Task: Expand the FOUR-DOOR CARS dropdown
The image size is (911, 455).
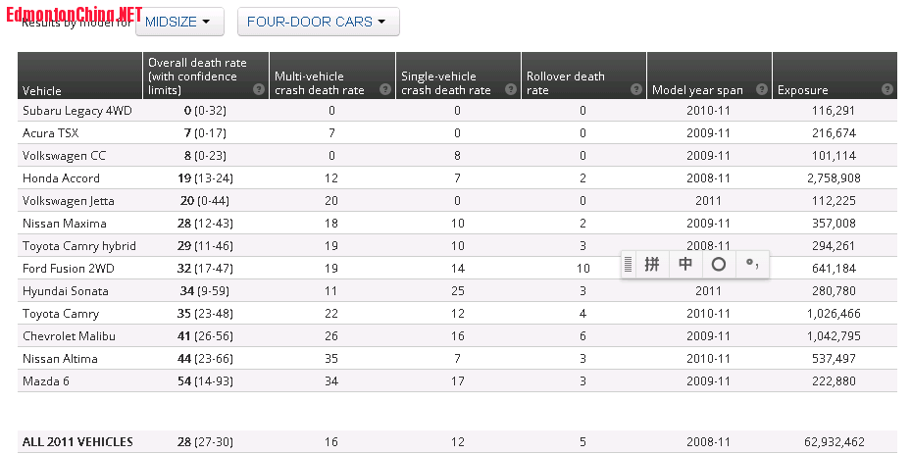Action: [x=317, y=22]
